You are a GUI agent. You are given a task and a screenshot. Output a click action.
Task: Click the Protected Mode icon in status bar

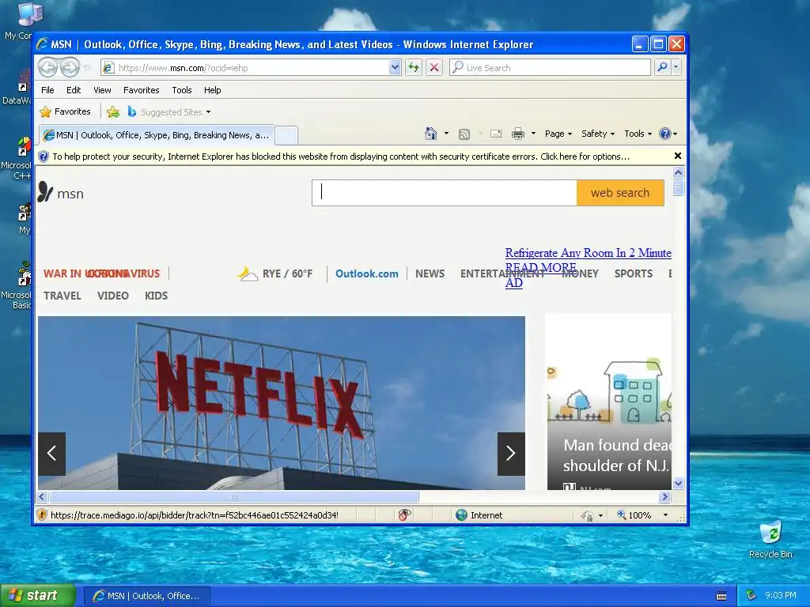(x=587, y=515)
